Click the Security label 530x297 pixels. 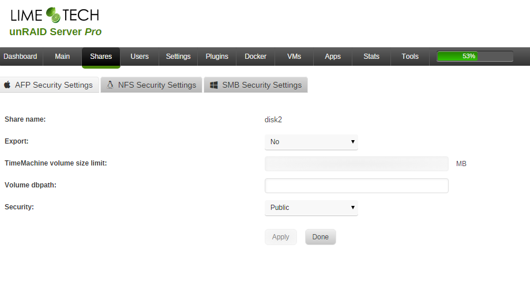click(x=19, y=207)
